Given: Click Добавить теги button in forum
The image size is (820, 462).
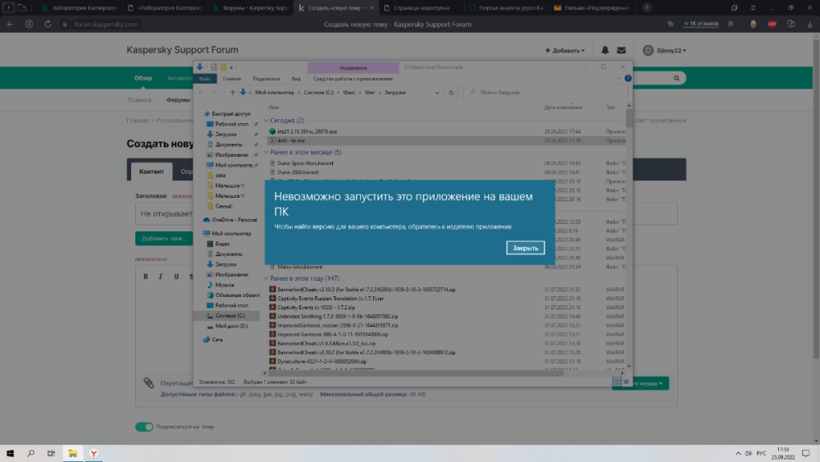Looking at the screenshot, I should coord(164,239).
